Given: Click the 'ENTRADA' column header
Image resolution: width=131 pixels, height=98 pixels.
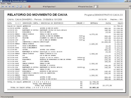Looking at the screenshot, I should coord(94,23).
